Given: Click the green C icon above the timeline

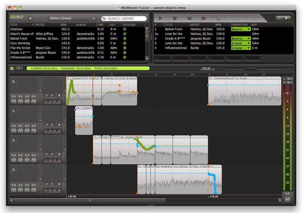Looking at the screenshot, I should (x=12, y=68).
